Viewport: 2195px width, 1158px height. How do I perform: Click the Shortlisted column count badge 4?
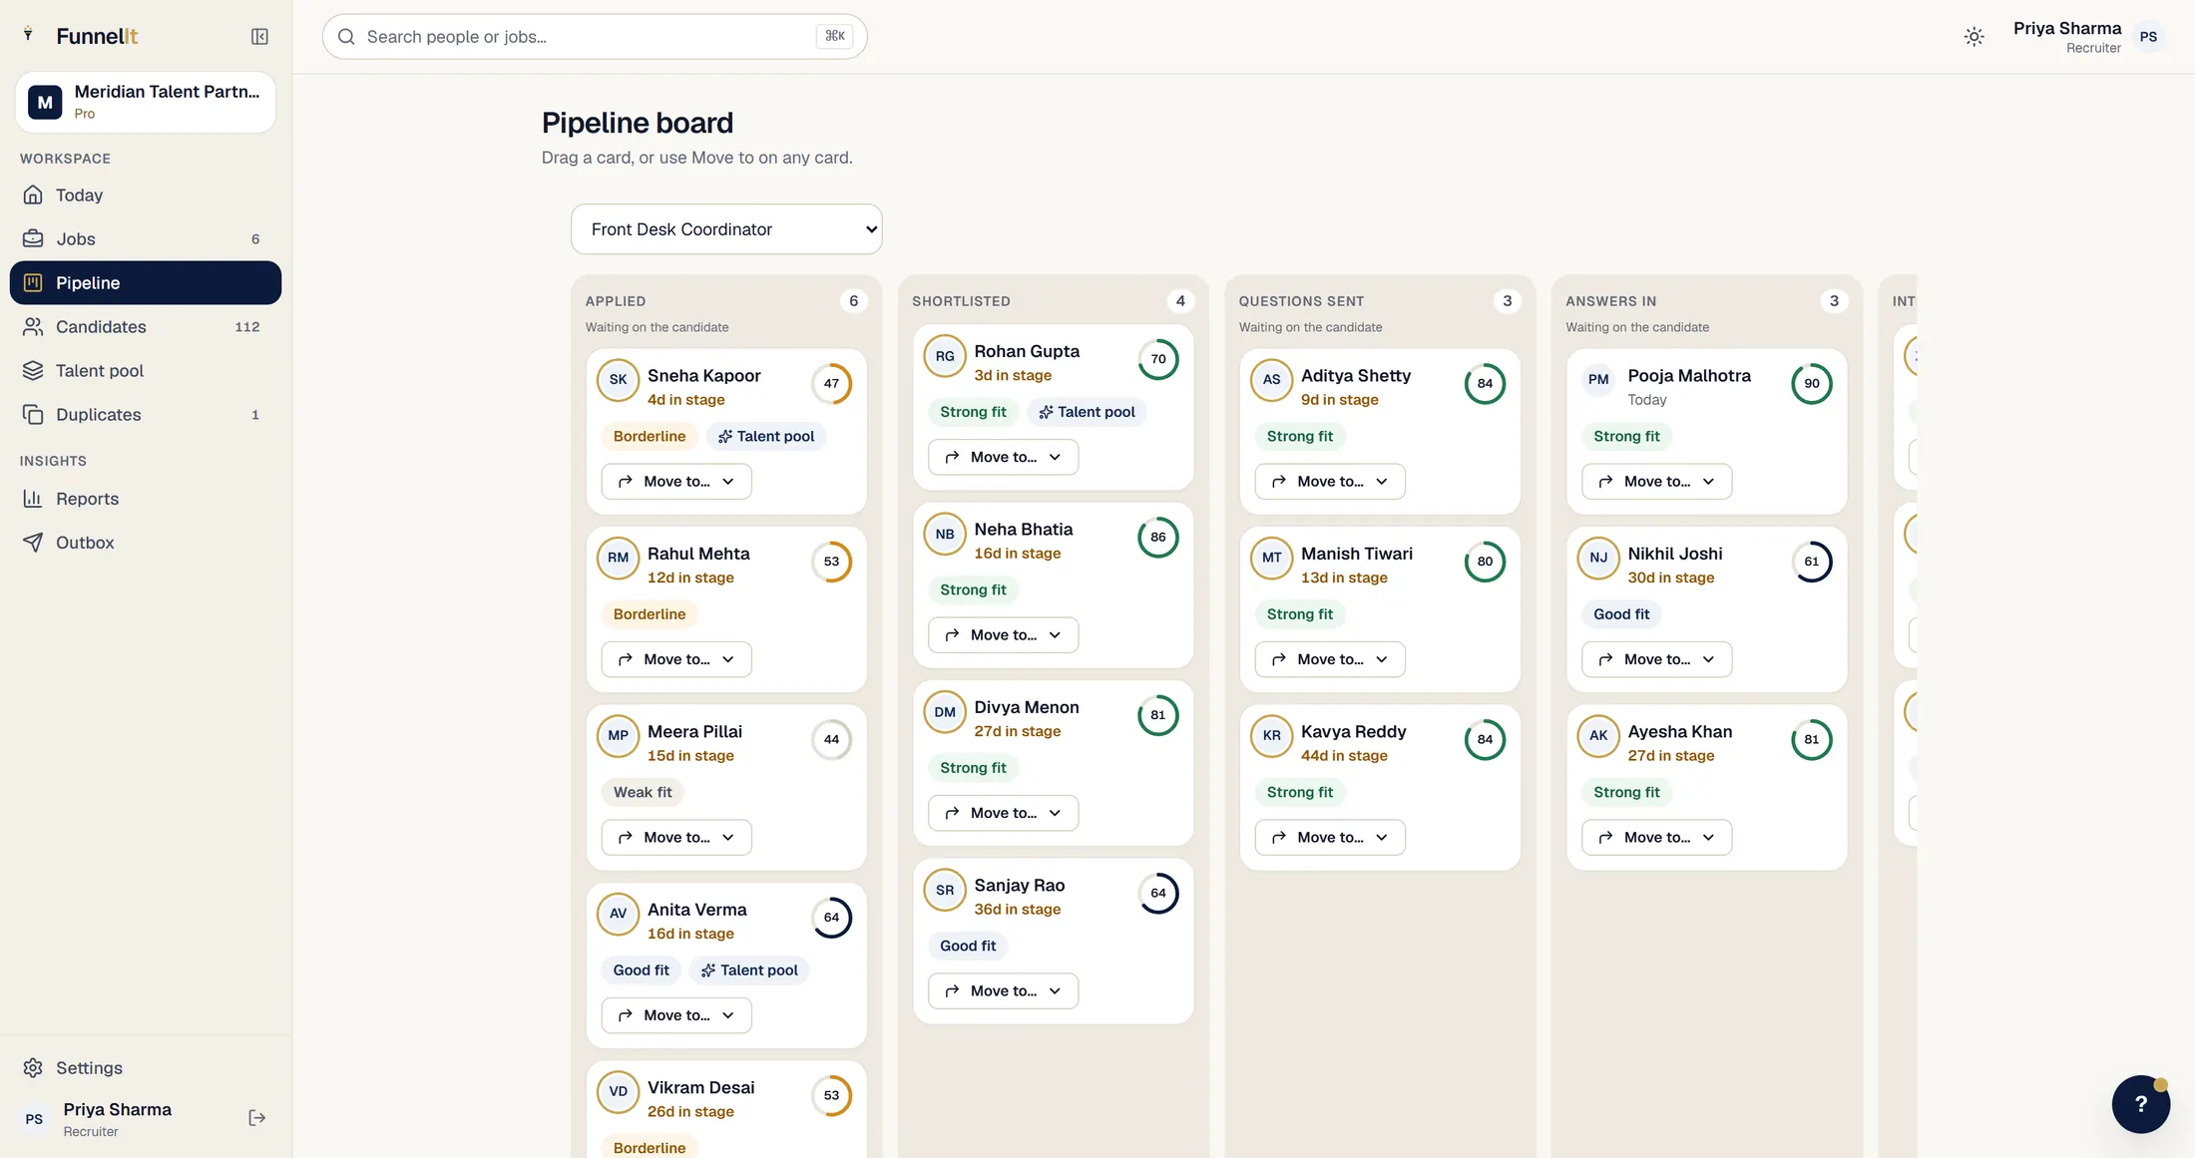1180,301
